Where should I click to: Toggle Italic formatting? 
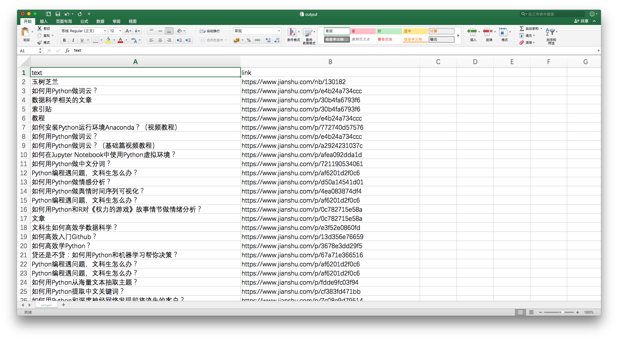tap(73, 40)
